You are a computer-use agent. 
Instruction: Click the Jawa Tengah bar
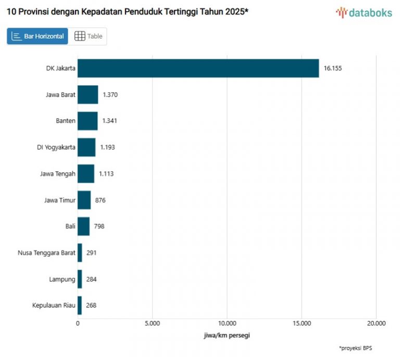[86, 174]
